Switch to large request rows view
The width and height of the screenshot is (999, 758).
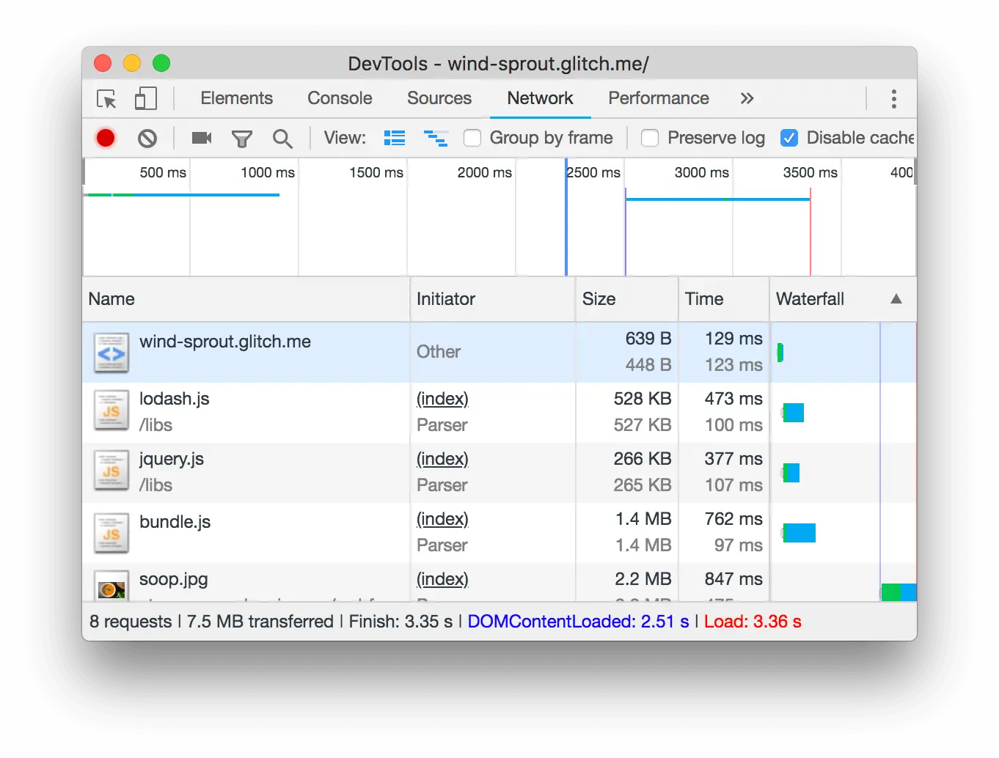(395, 138)
